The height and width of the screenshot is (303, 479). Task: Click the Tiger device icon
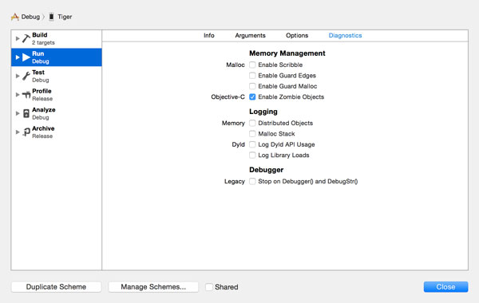51,17
